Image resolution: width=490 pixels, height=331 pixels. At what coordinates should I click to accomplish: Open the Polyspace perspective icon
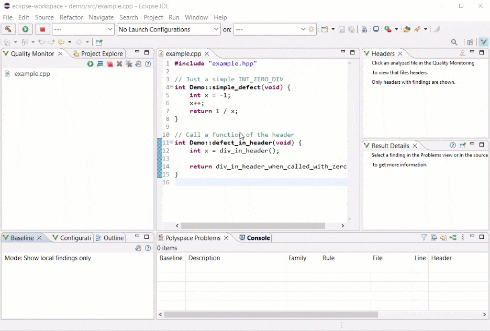483,42
